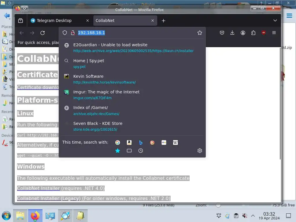Screen dimensions: 296x222
Task: Choose Home | Spy.pet suggestion
Action: point(132,63)
